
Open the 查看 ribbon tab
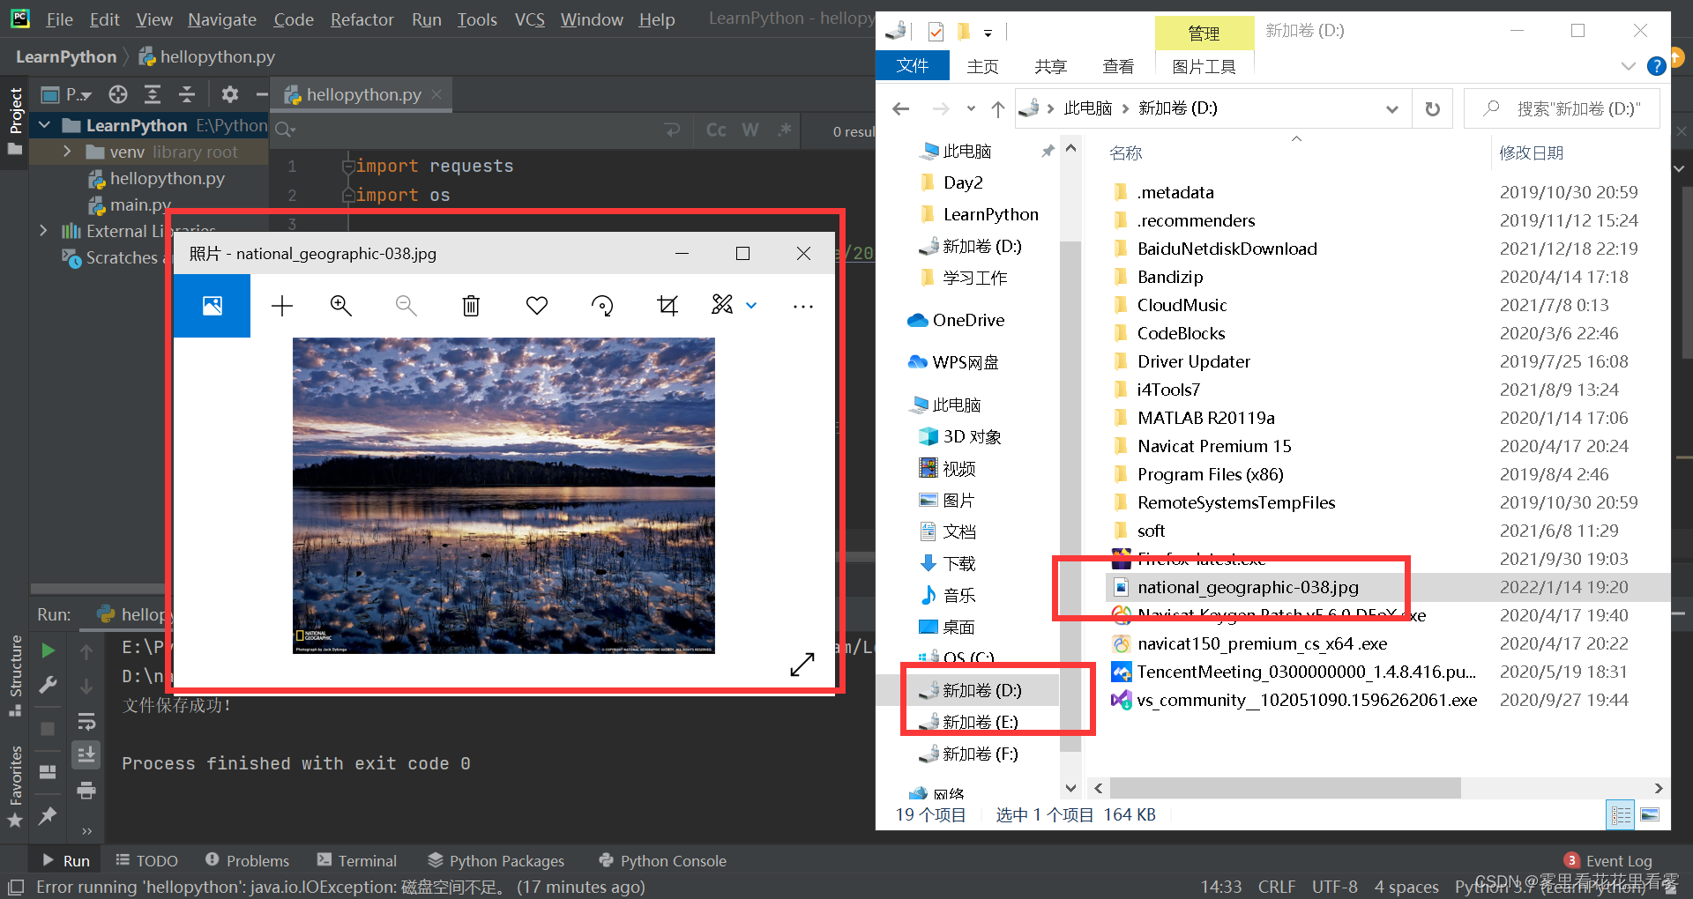(1118, 66)
